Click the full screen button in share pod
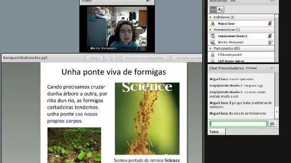291x163 pixels. (x=186, y=58)
